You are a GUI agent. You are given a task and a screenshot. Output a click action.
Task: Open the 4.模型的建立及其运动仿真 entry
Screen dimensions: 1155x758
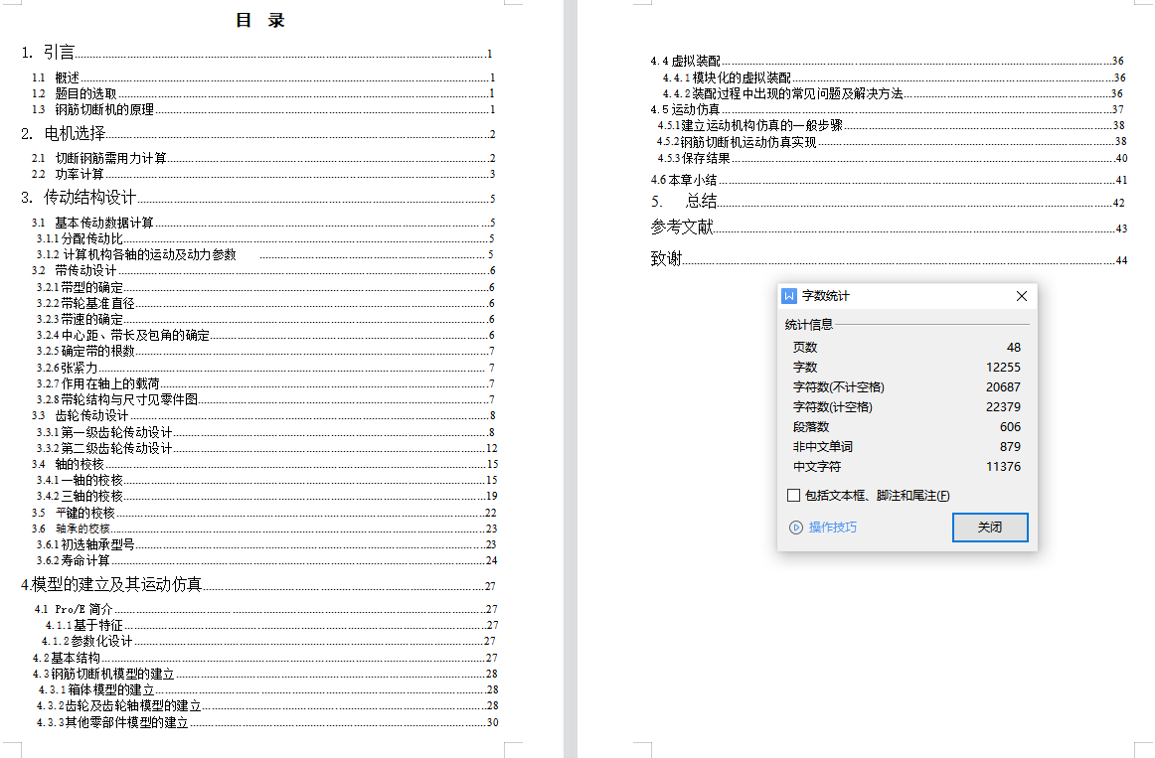111,584
